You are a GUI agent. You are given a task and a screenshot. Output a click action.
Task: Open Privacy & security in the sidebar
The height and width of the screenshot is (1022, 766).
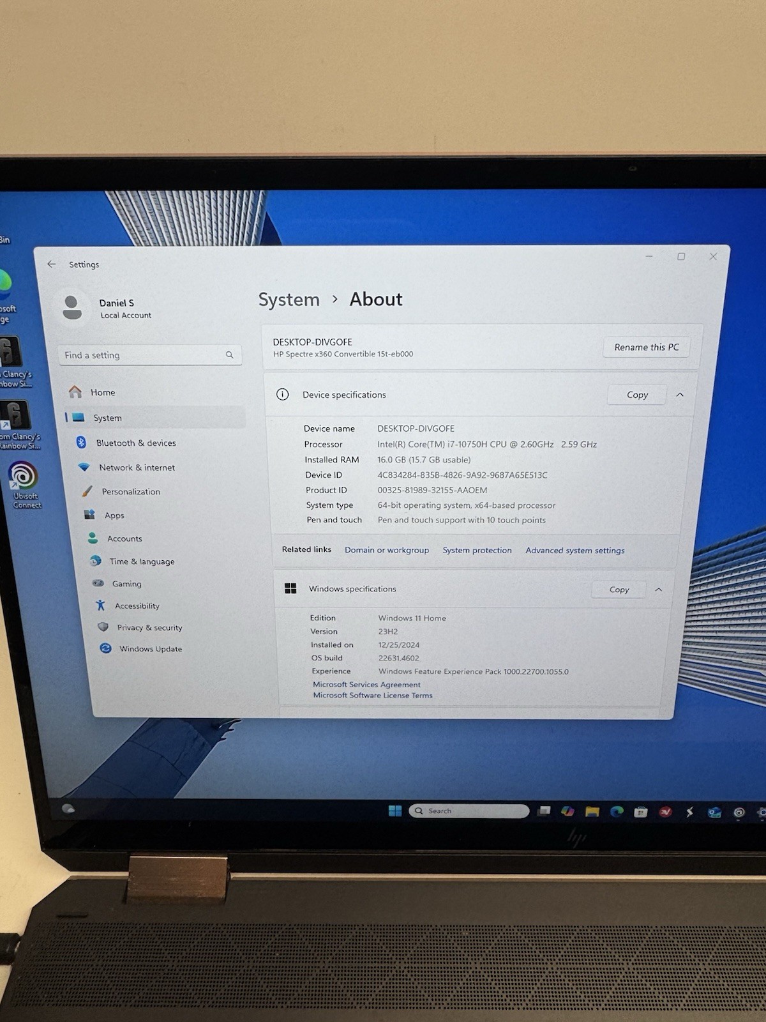tap(149, 627)
